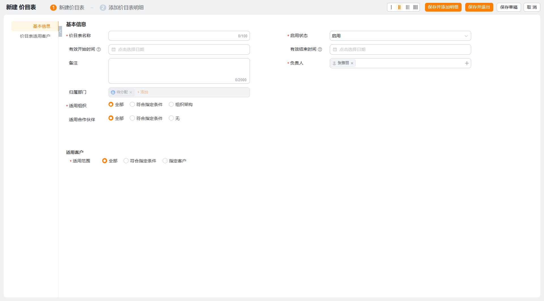This screenshot has width=544, height=301.
Task: Click the 新建 价目表 page title
Action: (21, 7)
